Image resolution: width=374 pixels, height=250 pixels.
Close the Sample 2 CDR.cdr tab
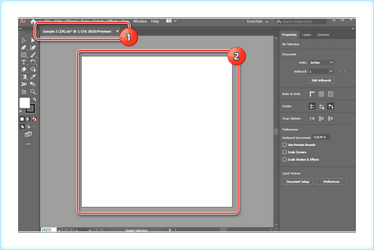[117, 31]
